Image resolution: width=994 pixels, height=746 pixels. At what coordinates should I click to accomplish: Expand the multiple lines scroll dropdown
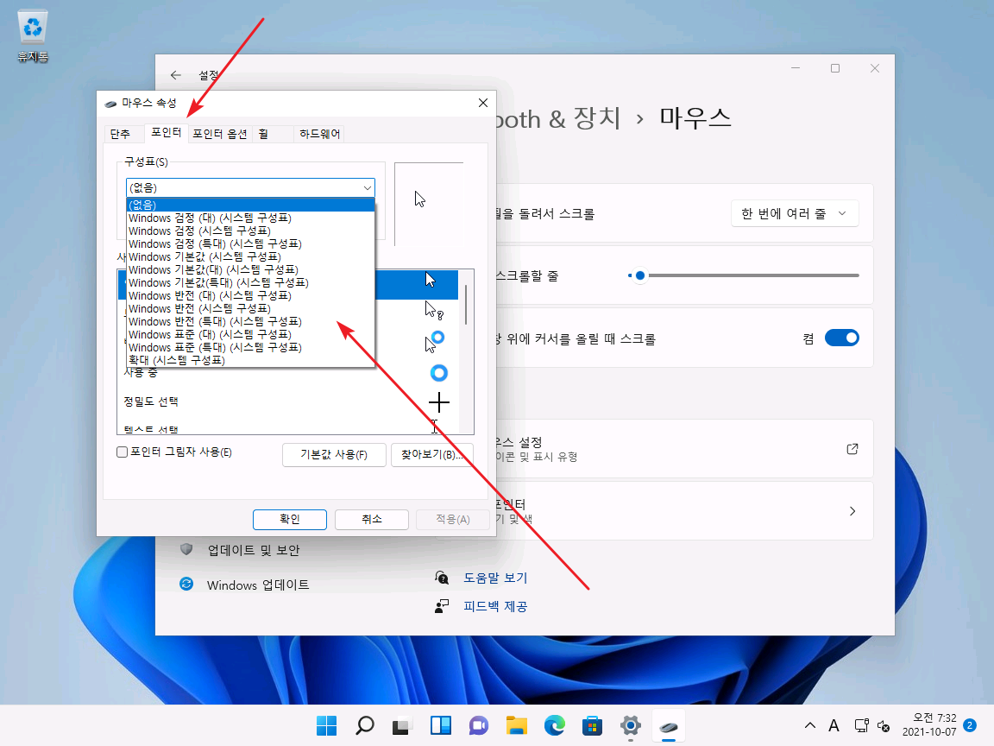click(x=795, y=214)
